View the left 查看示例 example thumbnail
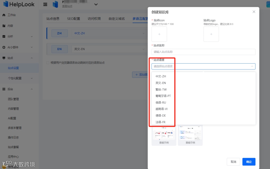Screen dimensions: 270x169 (x=164, y=143)
